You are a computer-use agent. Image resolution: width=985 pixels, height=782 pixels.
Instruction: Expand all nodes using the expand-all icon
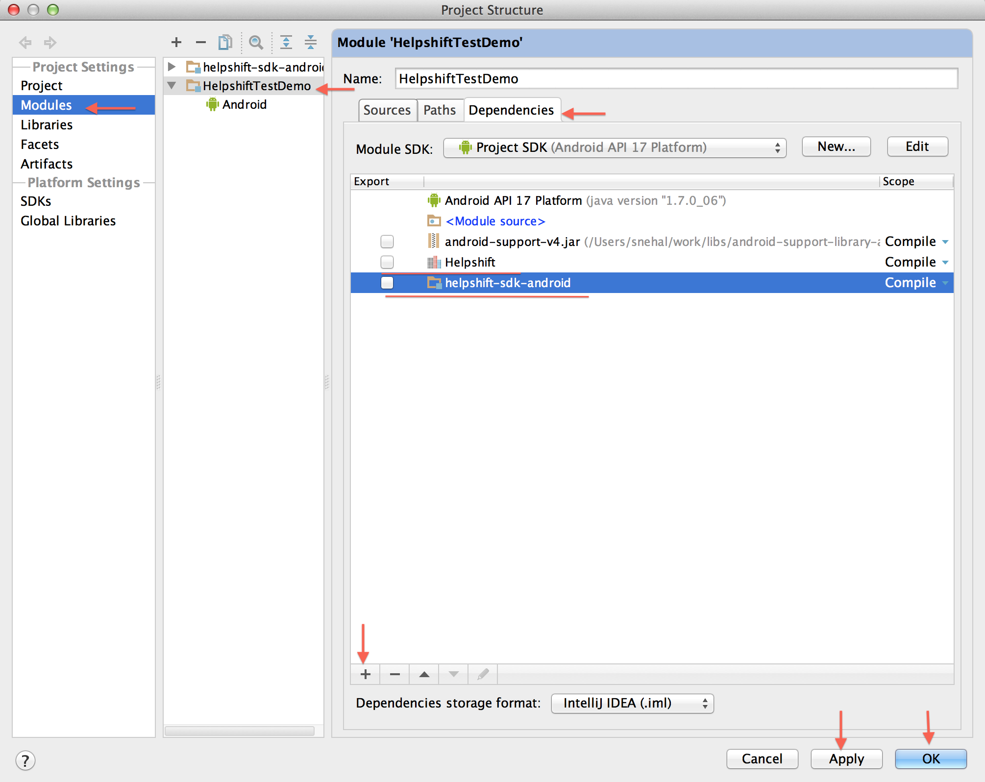point(286,42)
